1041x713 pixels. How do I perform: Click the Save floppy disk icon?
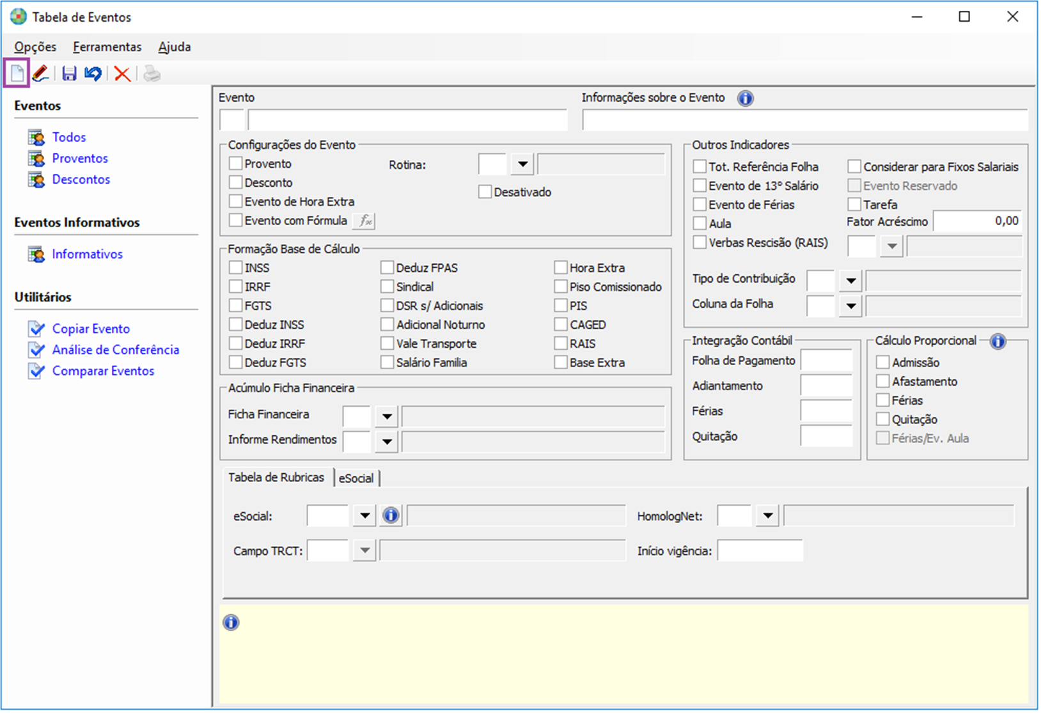(x=69, y=74)
